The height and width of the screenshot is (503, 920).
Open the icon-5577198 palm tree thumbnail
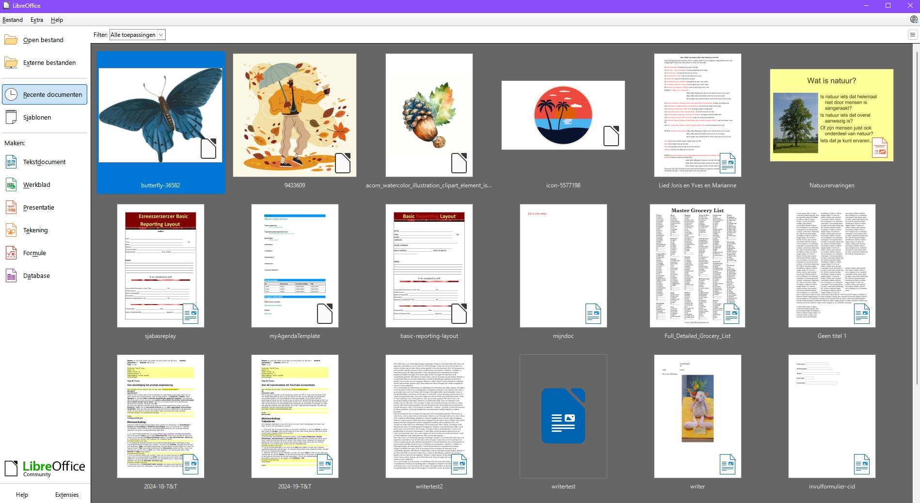[x=563, y=115]
